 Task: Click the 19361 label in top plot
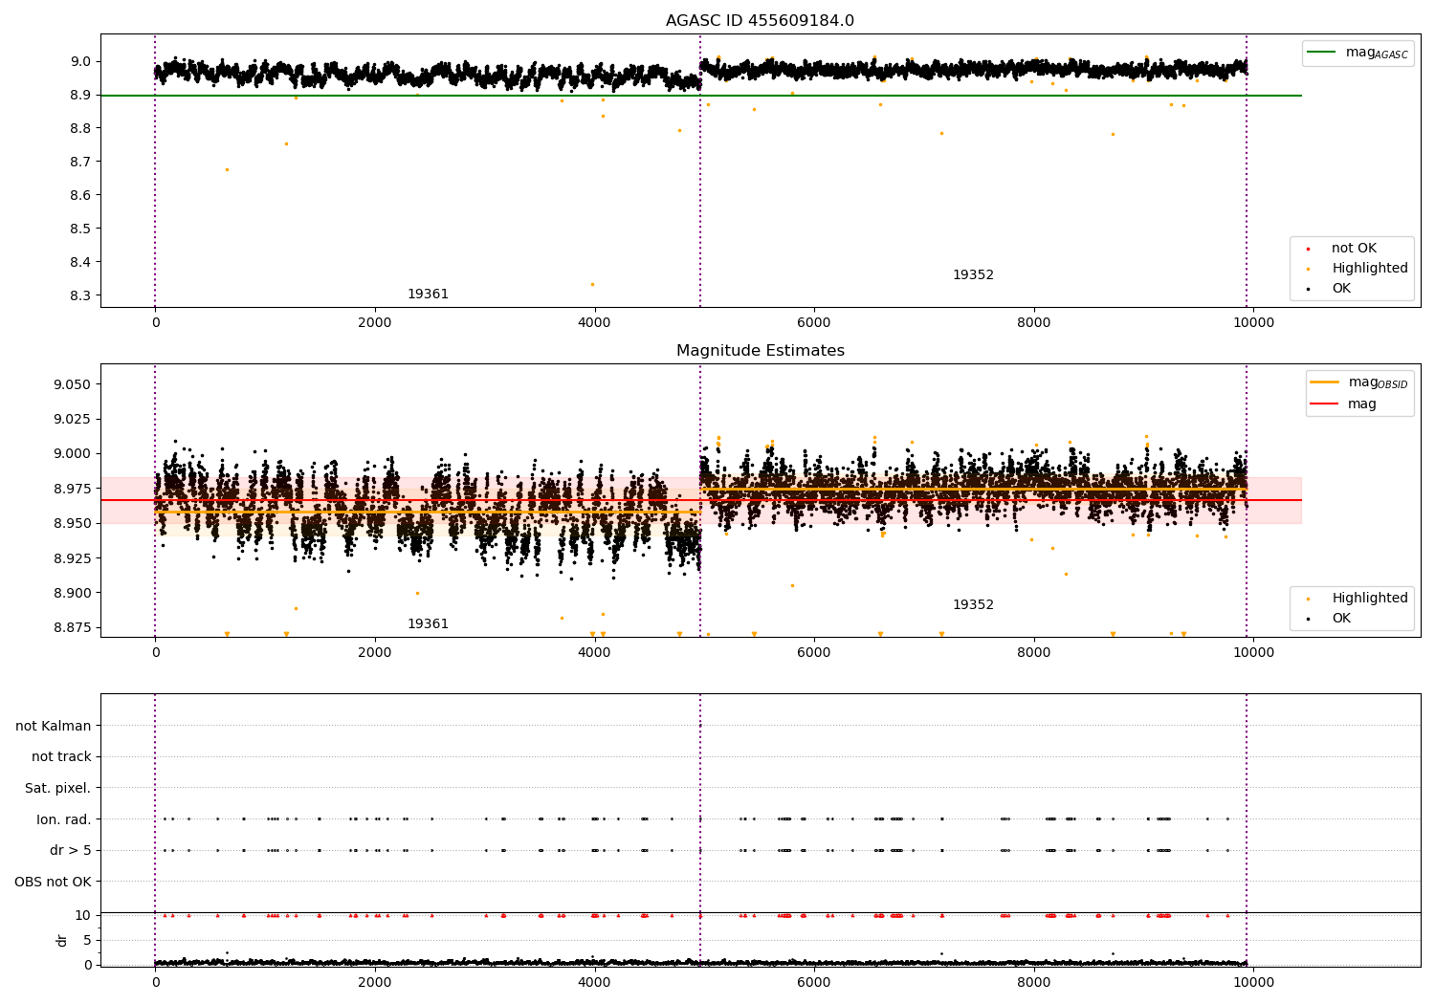pos(428,295)
